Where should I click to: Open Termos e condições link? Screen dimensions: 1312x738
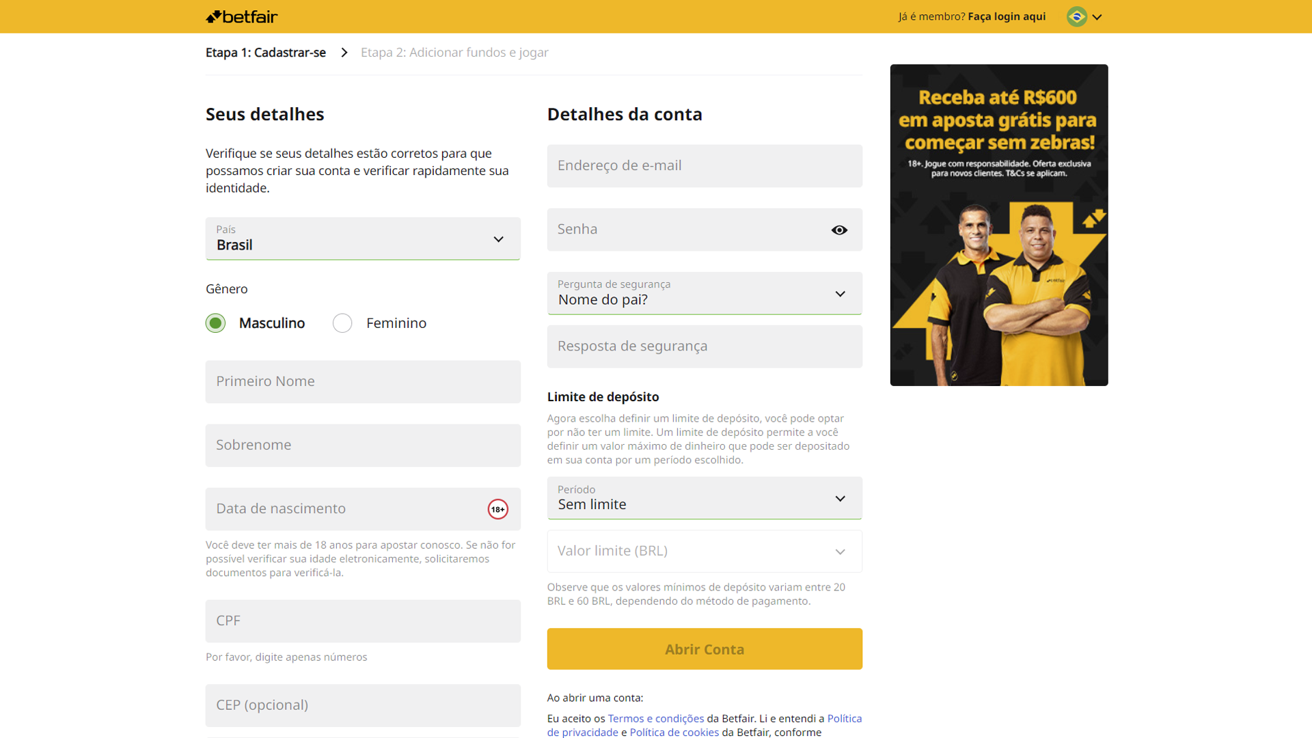[x=656, y=718]
